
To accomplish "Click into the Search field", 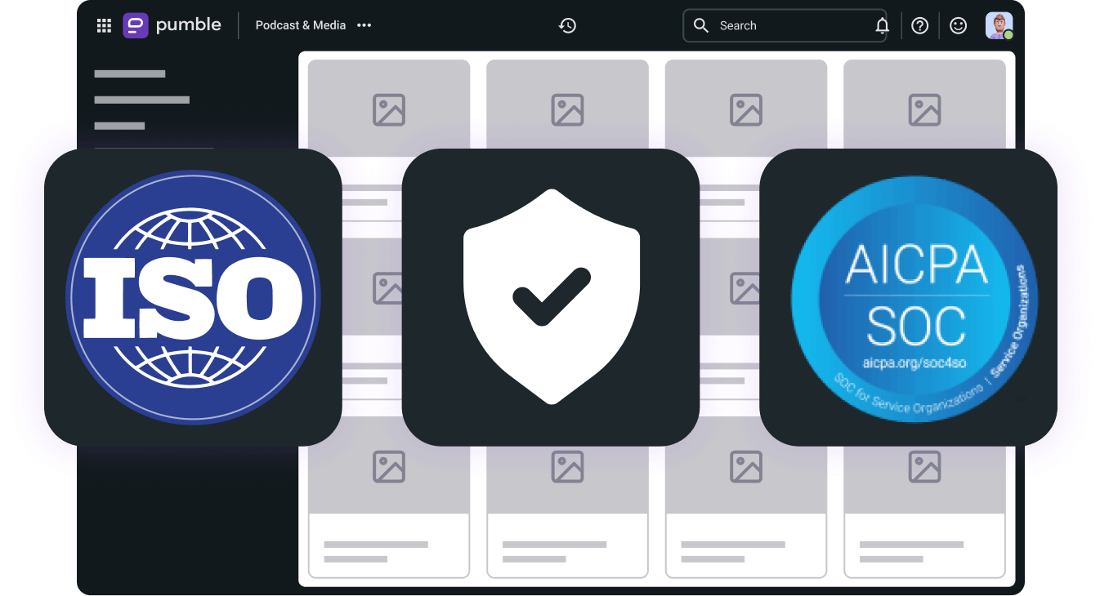I will point(785,25).
